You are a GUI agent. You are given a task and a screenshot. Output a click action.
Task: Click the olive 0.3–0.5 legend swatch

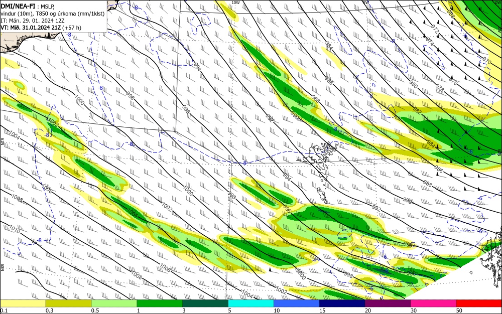coord(68,303)
